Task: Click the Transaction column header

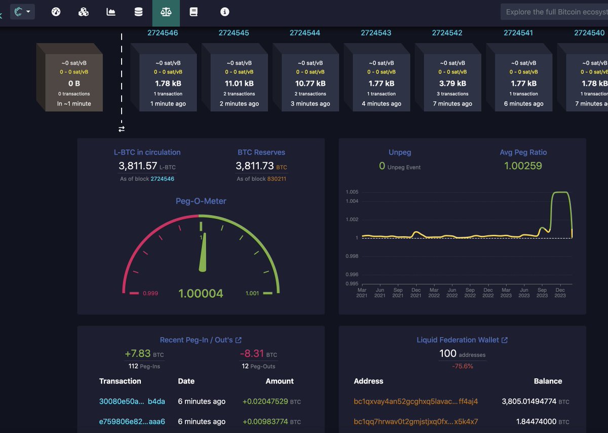Action: [120, 381]
